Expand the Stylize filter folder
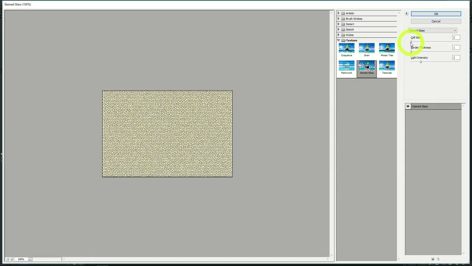The image size is (472, 266). [x=339, y=35]
